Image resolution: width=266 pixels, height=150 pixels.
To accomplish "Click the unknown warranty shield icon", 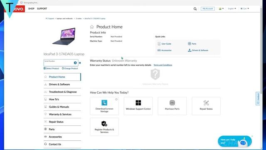I will tap(155, 74).
